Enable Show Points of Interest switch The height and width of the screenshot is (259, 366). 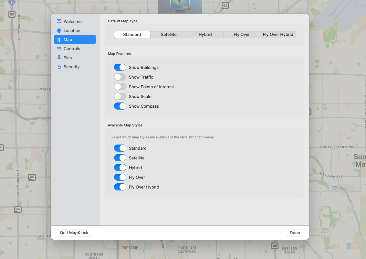pyautogui.click(x=120, y=87)
